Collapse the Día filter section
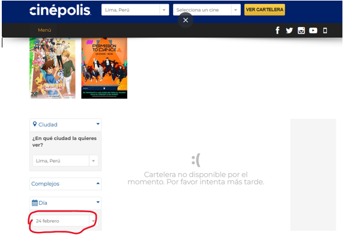The width and height of the screenshot is (343, 241). (65, 203)
